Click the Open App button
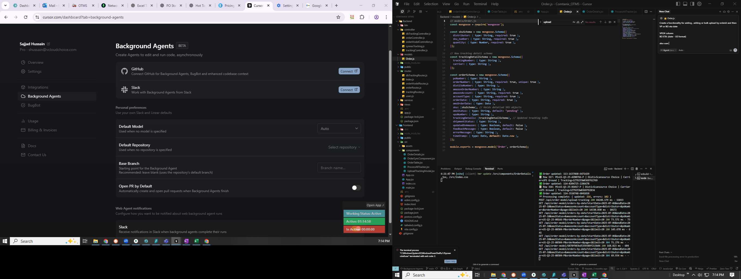The image size is (741, 279). pos(375,205)
